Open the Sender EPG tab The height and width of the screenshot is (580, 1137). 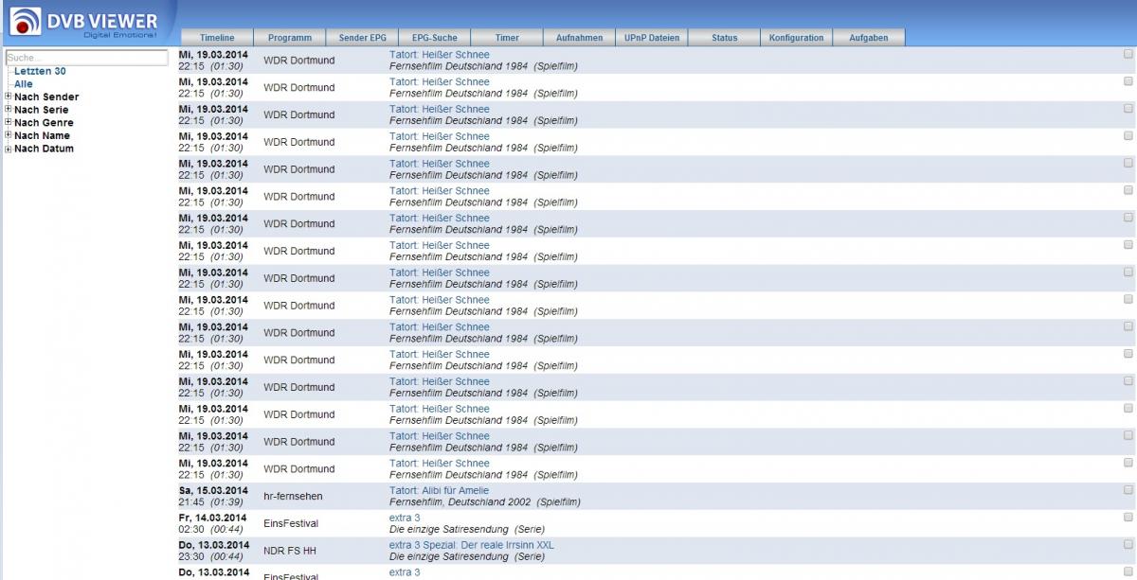(362, 38)
